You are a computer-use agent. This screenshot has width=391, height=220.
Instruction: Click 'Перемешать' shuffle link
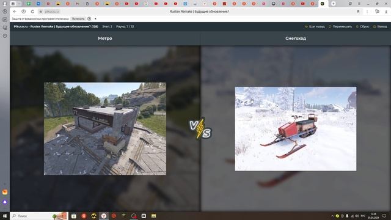tap(340, 26)
